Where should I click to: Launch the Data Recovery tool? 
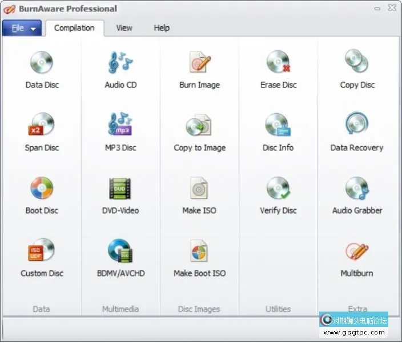click(357, 132)
